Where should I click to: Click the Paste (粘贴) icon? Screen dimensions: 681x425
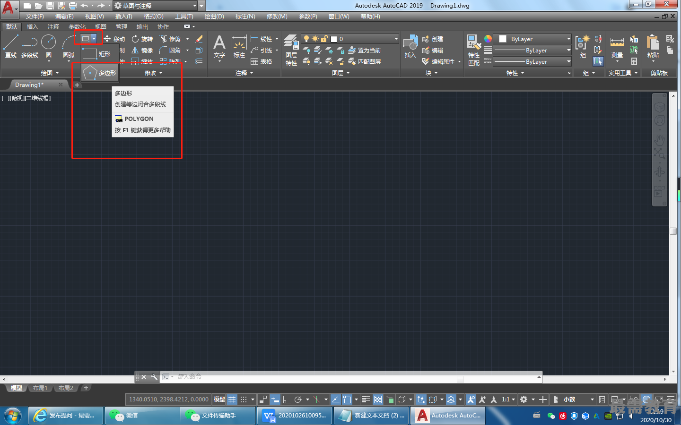click(653, 46)
